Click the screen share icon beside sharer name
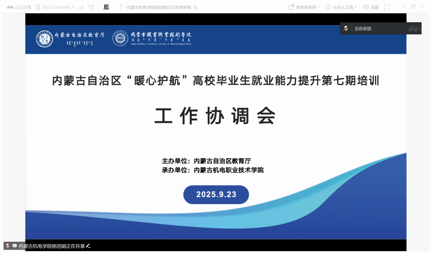Viewport: 432px width, 253px height. (x=14, y=246)
